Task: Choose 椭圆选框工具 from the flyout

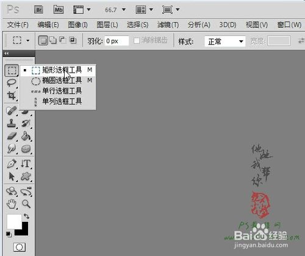Action: [58, 81]
